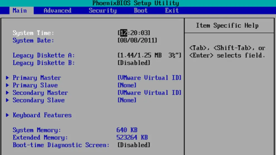Viewport: 276px width, 155px height.
Task: Select the Keyboard Features label
Action: click(x=42, y=115)
